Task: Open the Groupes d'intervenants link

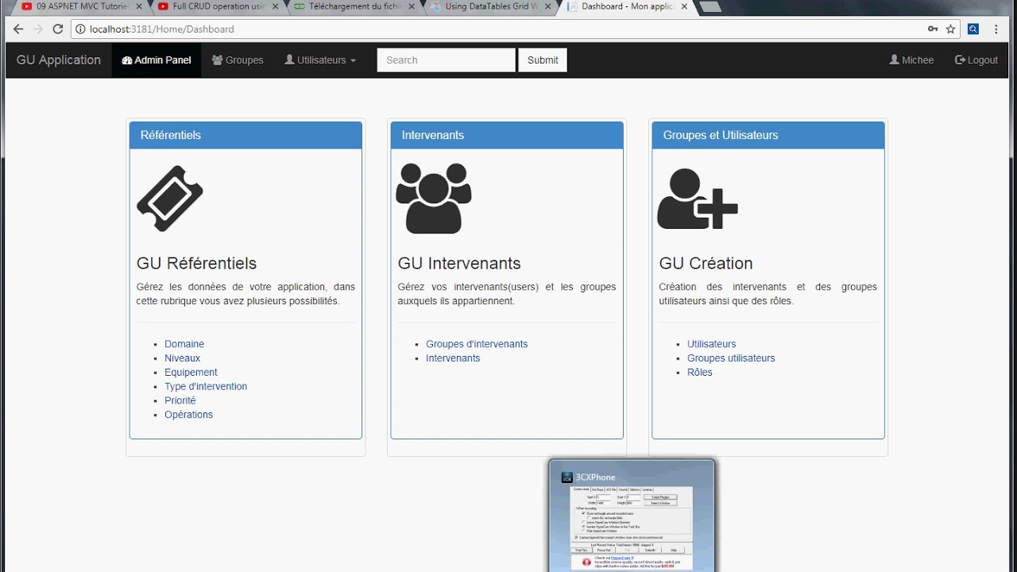Action: pos(477,344)
